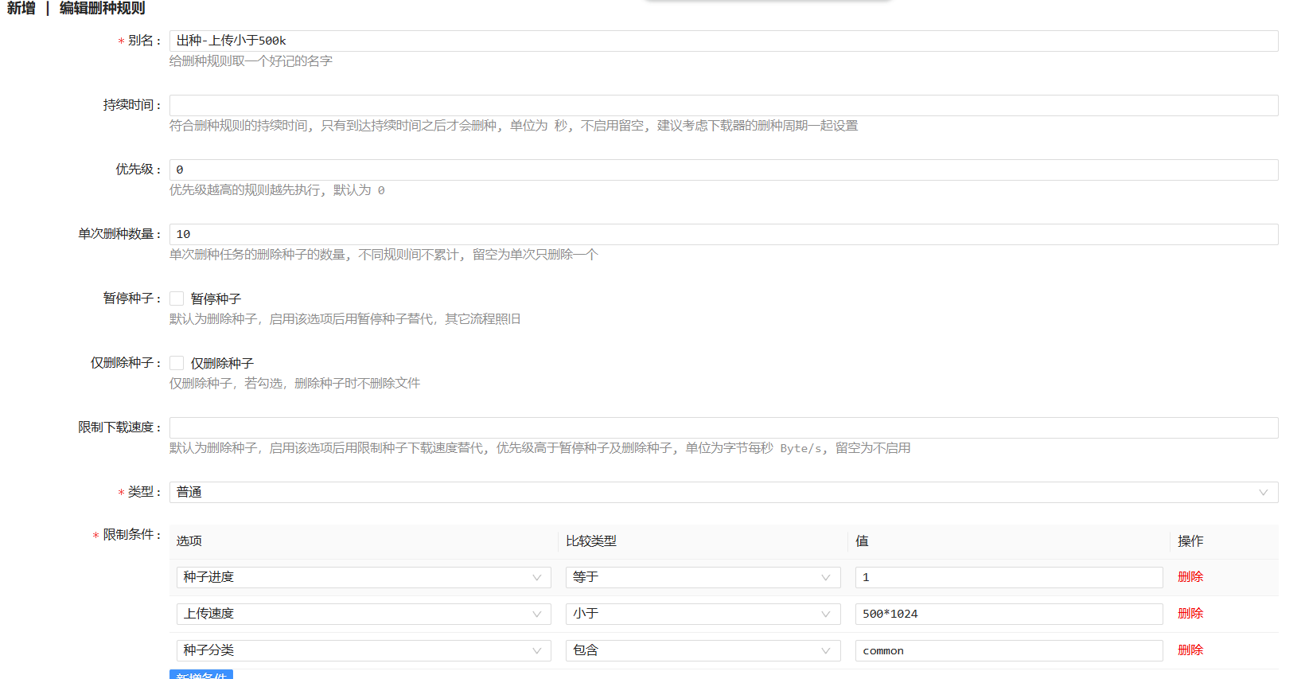1305x679 pixels.
Task: Focus the 持续时间 duration input
Action: coord(723,105)
